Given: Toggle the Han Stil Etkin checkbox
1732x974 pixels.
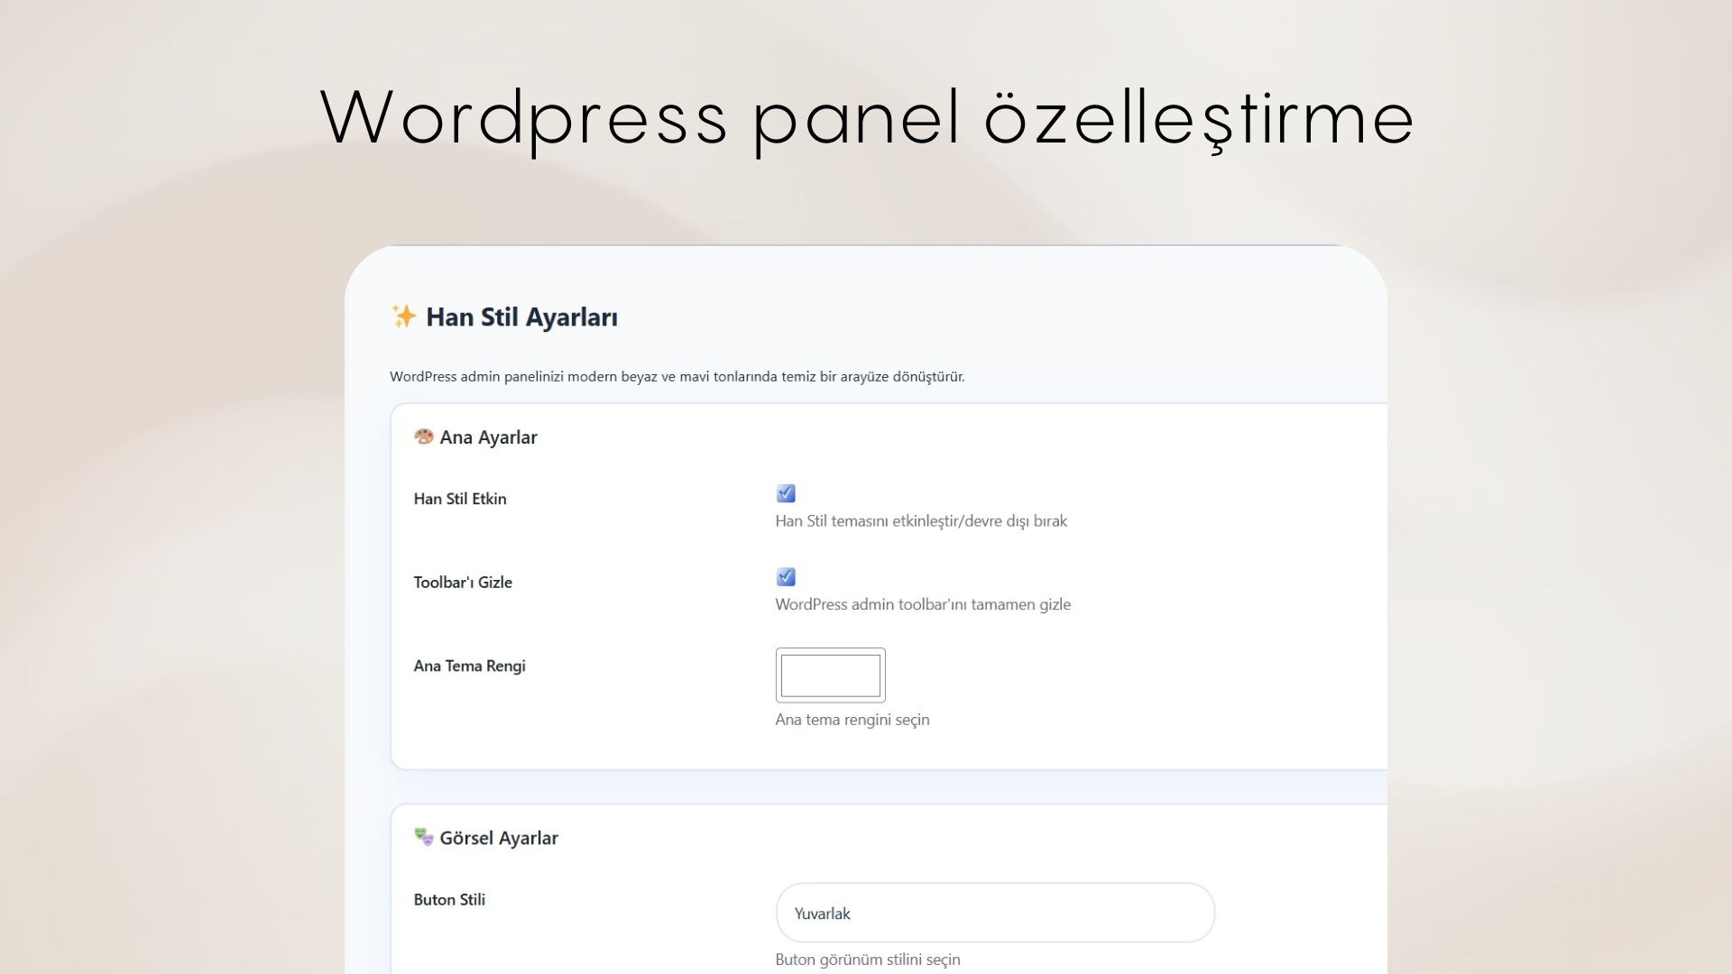Looking at the screenshot, I should (x=786, y=493).
